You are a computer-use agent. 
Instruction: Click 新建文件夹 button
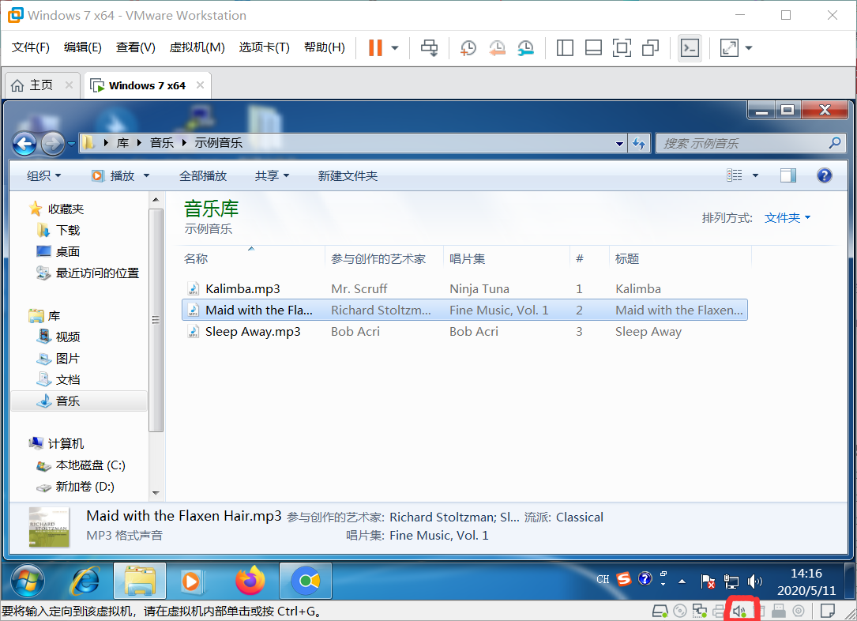pyautogui.click(x=348, y=175)
